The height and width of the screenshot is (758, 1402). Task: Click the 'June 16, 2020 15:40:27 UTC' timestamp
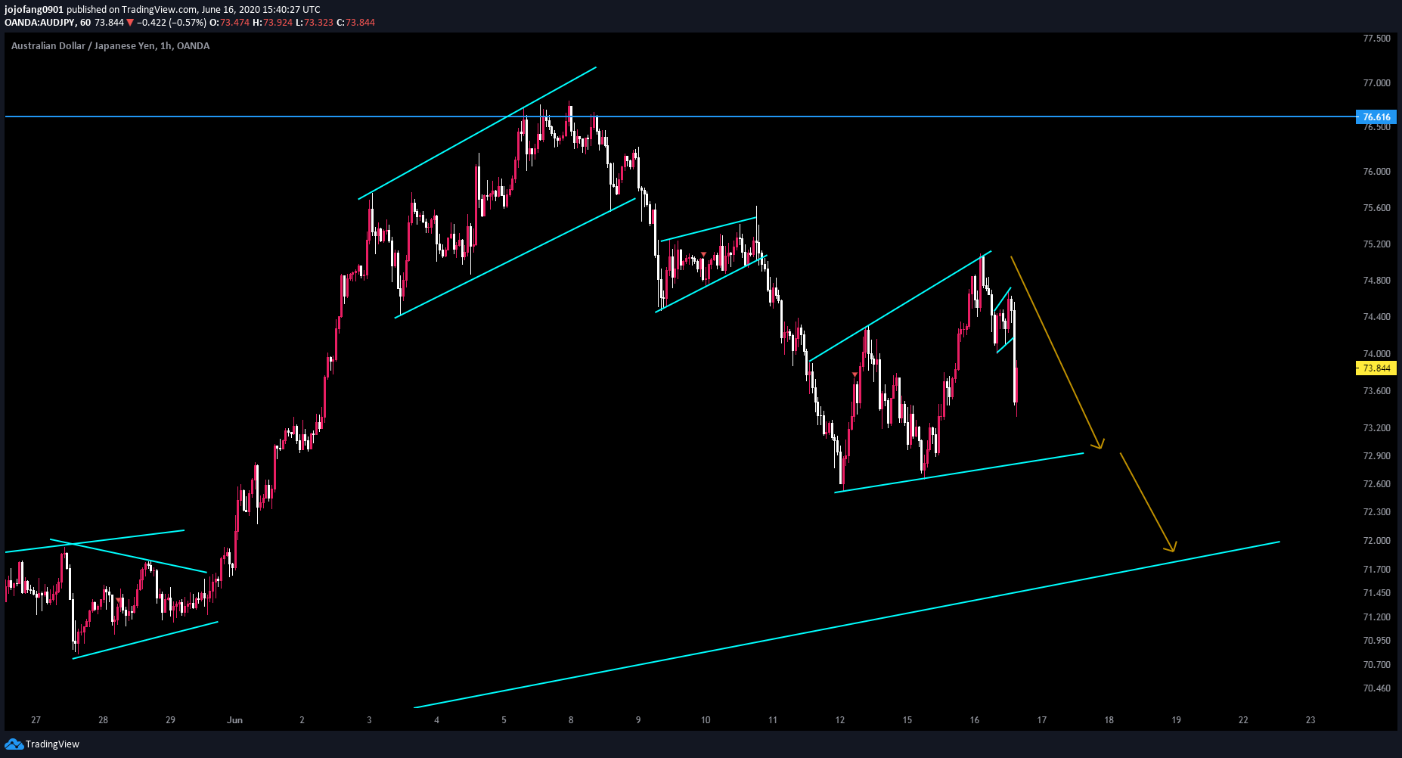pyautogui.click(x=261, y=10)
